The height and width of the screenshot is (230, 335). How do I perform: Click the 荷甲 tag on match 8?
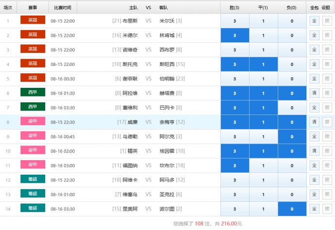point(33,121)
